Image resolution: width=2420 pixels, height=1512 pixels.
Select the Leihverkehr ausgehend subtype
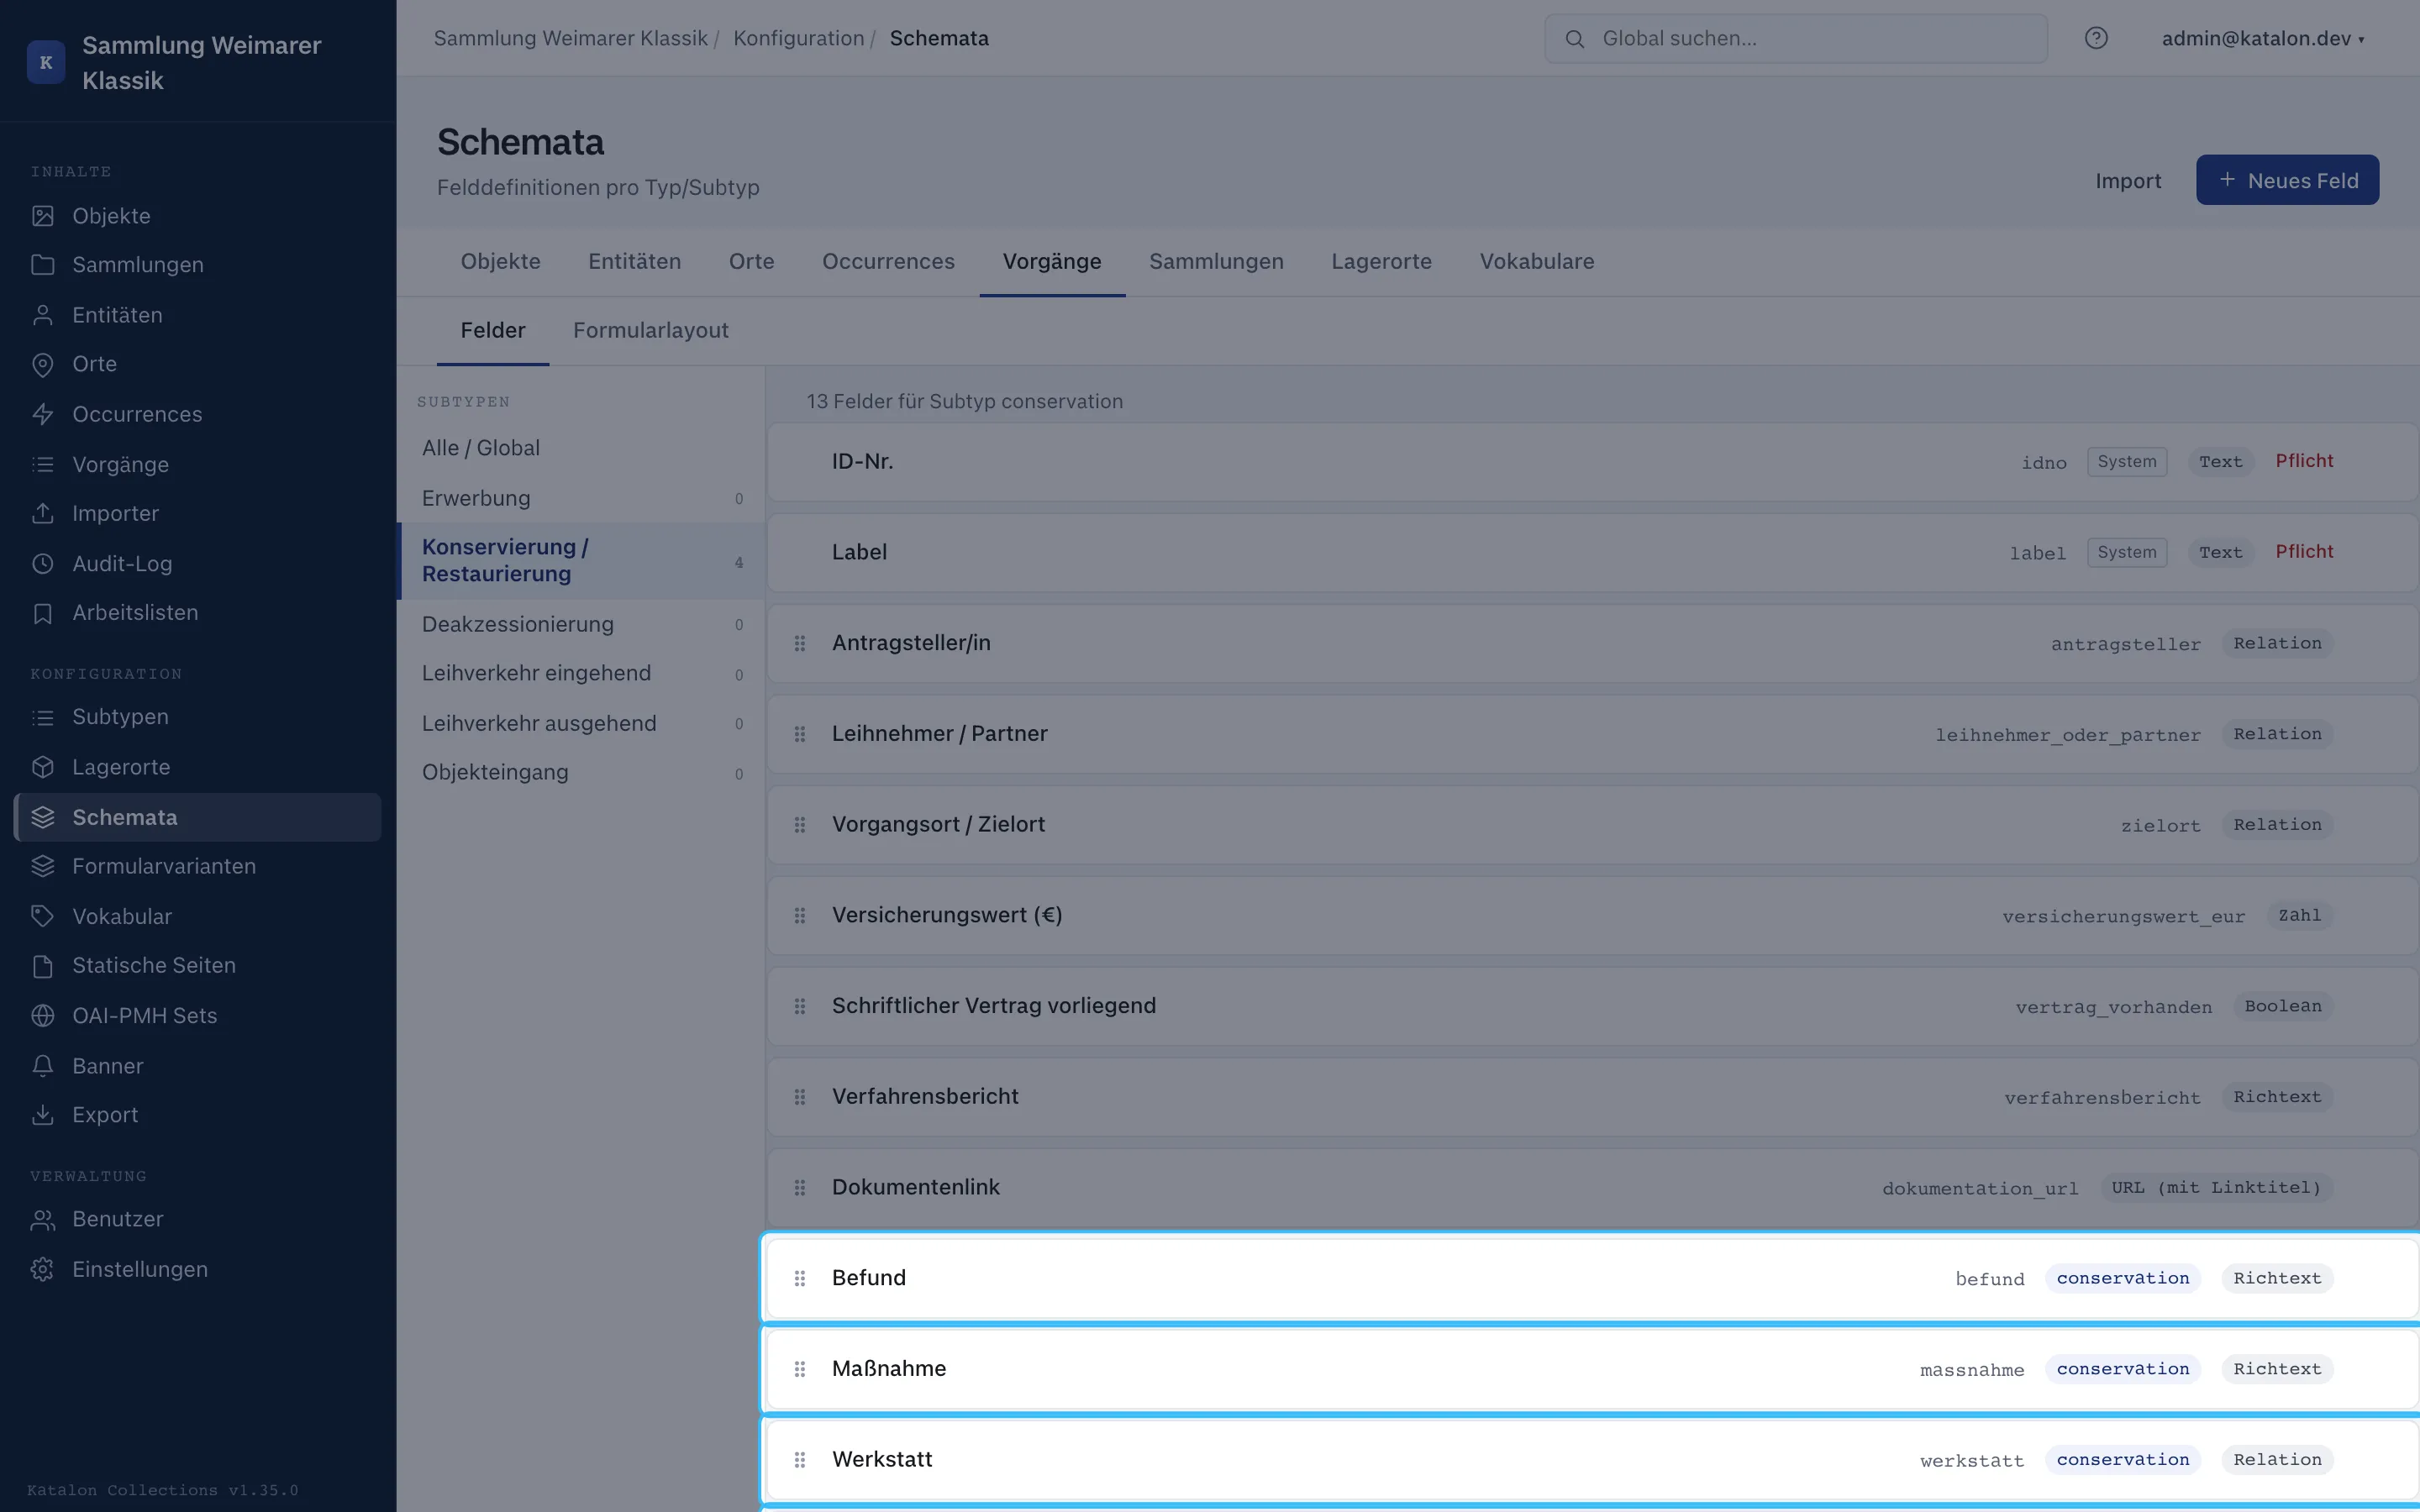(581, 723)
